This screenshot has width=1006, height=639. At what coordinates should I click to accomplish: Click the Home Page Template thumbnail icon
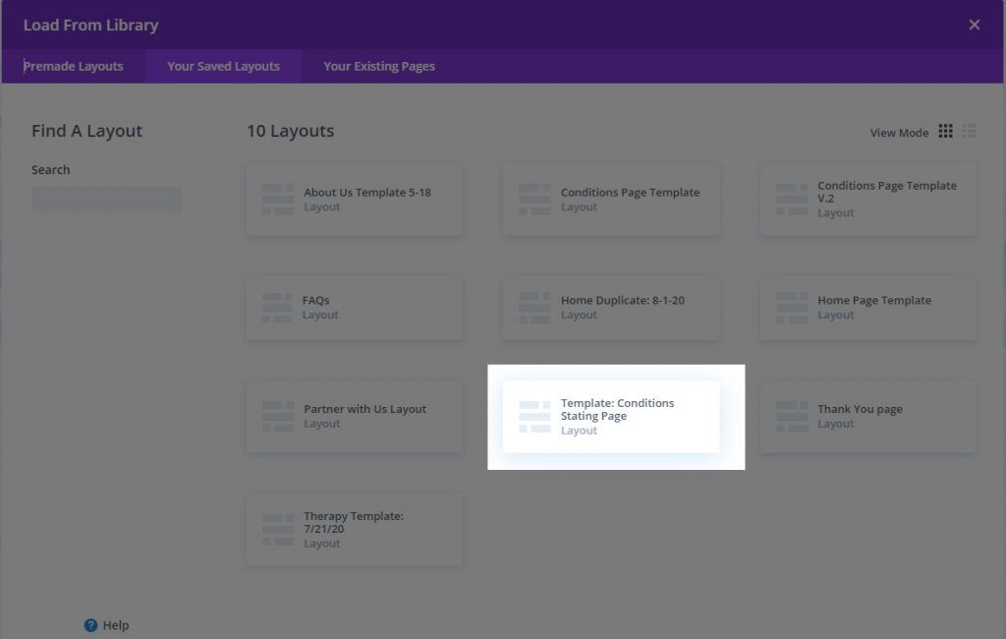[792, 308]
